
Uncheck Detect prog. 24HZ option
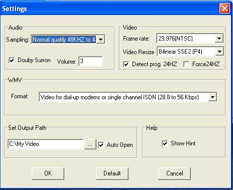(x=126, y=64)
